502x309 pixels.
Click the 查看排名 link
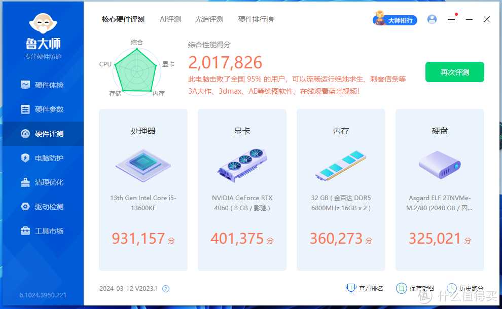[365, 289]
